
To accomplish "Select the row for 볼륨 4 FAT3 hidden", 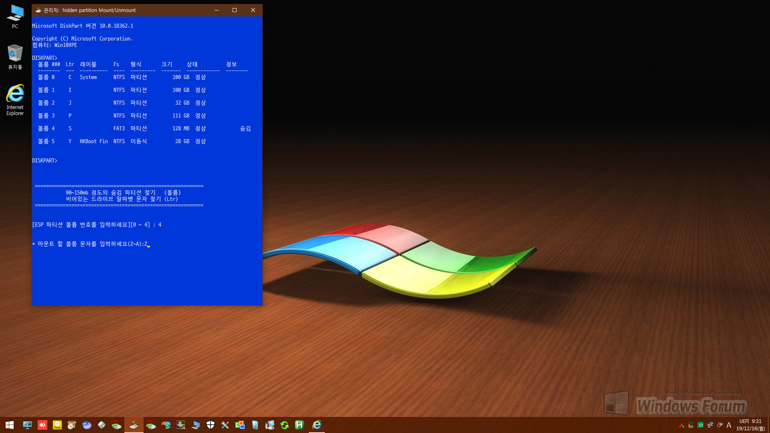I will [144, 128].
